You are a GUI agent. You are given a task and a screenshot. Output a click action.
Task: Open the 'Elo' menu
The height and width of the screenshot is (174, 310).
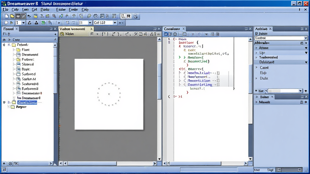5,9
